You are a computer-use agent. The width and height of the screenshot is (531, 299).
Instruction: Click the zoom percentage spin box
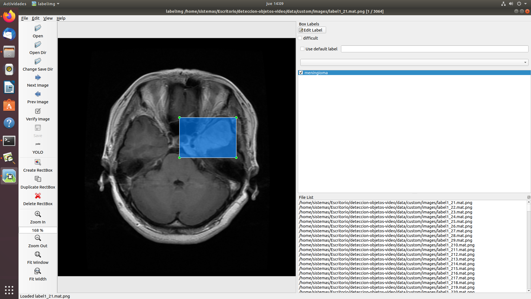coord(38,230)
